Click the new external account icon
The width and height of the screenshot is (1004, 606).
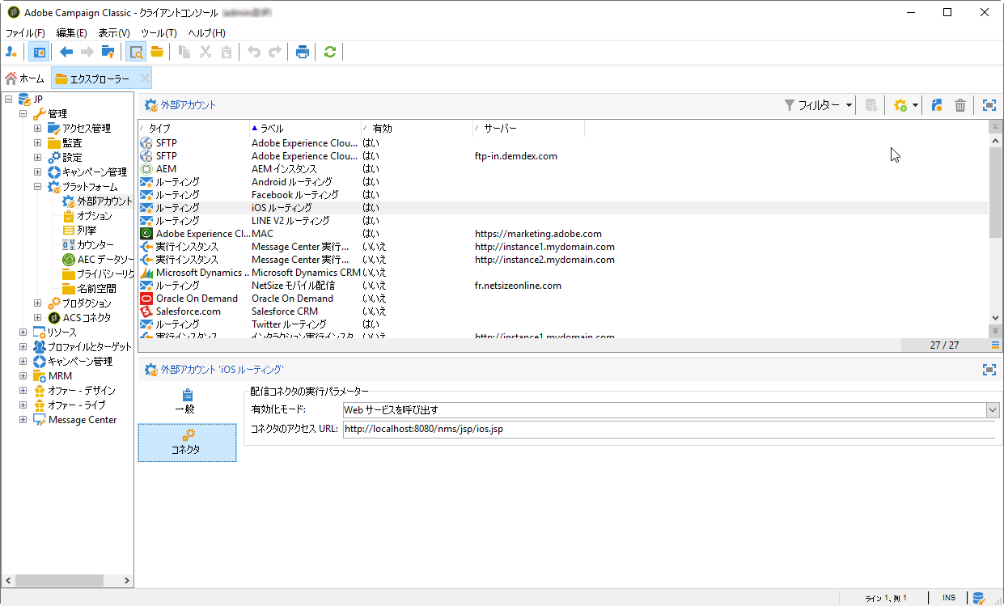click(x=937, y=105)
